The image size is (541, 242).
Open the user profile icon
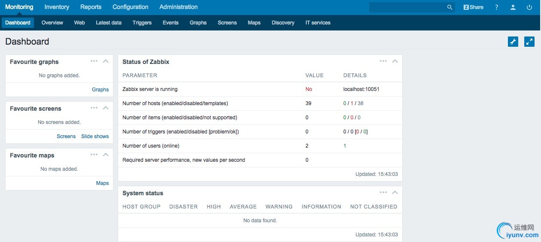coord(513,7)
